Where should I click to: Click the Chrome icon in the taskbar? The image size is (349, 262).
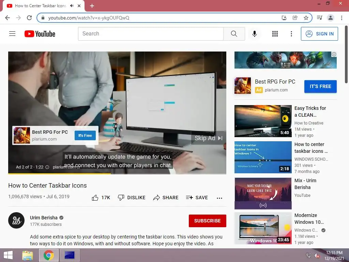(x=49, y=255)
